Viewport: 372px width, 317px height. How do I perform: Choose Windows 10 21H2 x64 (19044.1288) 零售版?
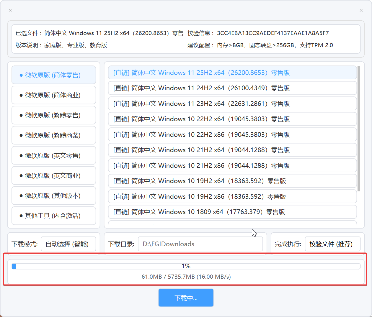[232, 150]
